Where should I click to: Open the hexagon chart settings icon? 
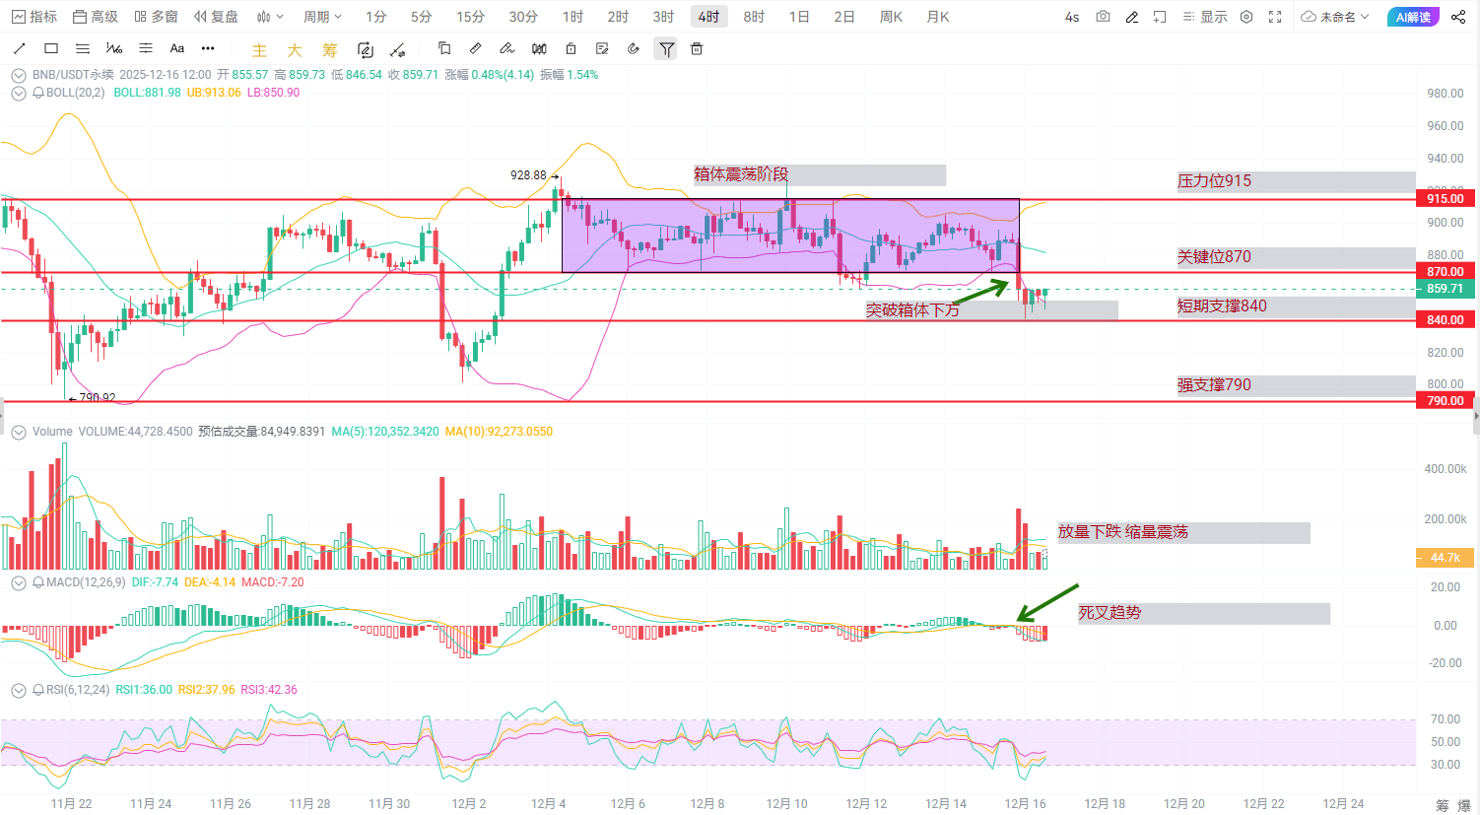tap(1246, 17)
